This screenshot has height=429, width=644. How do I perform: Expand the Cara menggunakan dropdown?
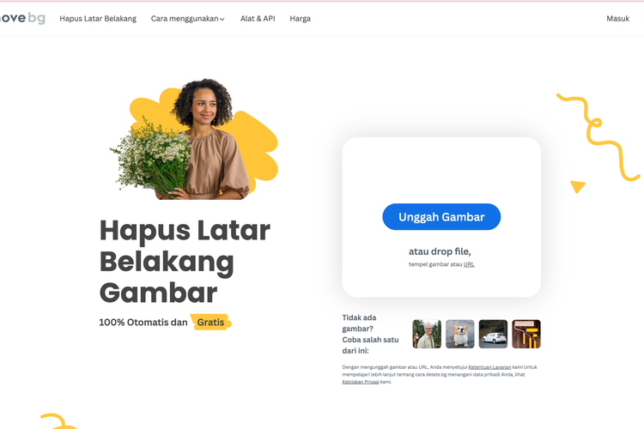[188, 19]
